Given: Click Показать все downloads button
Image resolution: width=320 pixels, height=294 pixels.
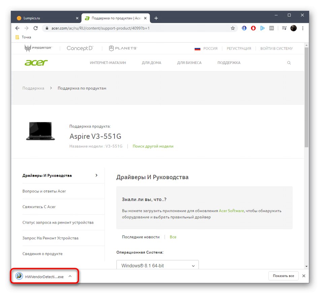Looking at the screenshot, I should point(284,276).
